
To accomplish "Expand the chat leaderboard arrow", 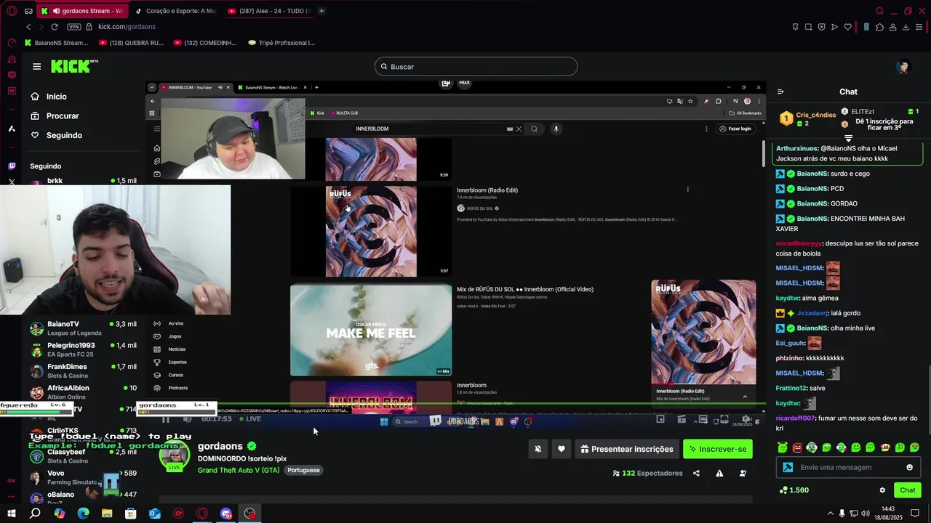I will click(848, 138).
